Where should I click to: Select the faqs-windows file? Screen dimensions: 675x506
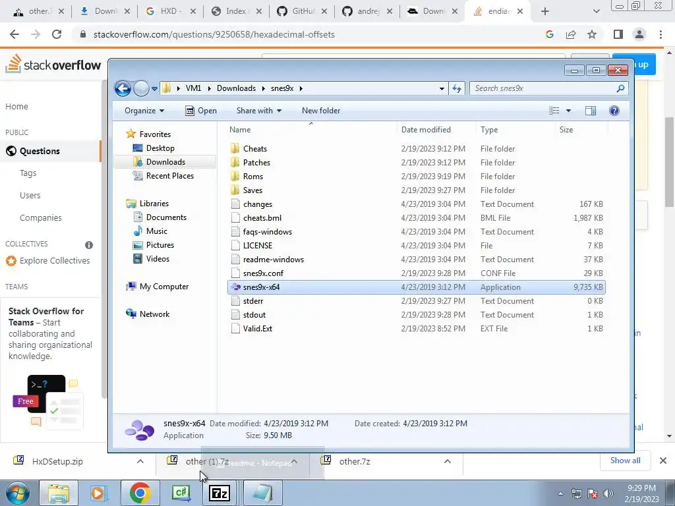pos(417,231)
